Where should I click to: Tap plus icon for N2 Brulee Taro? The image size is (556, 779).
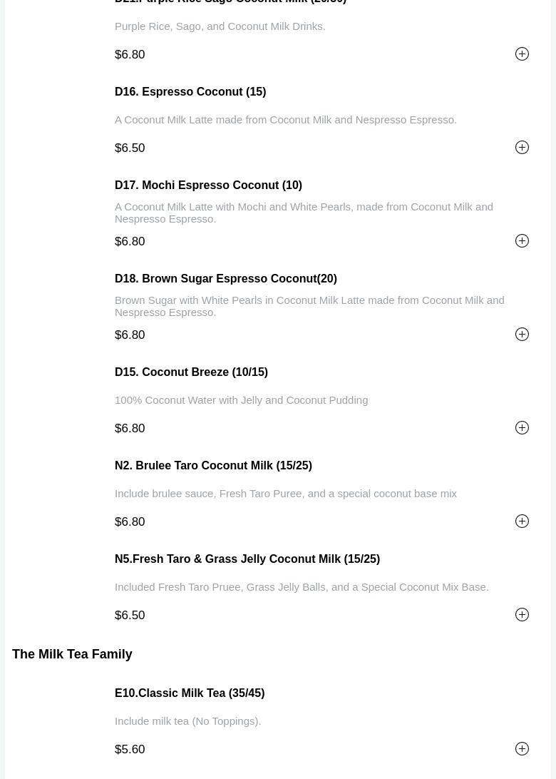(x=522, y=521)
